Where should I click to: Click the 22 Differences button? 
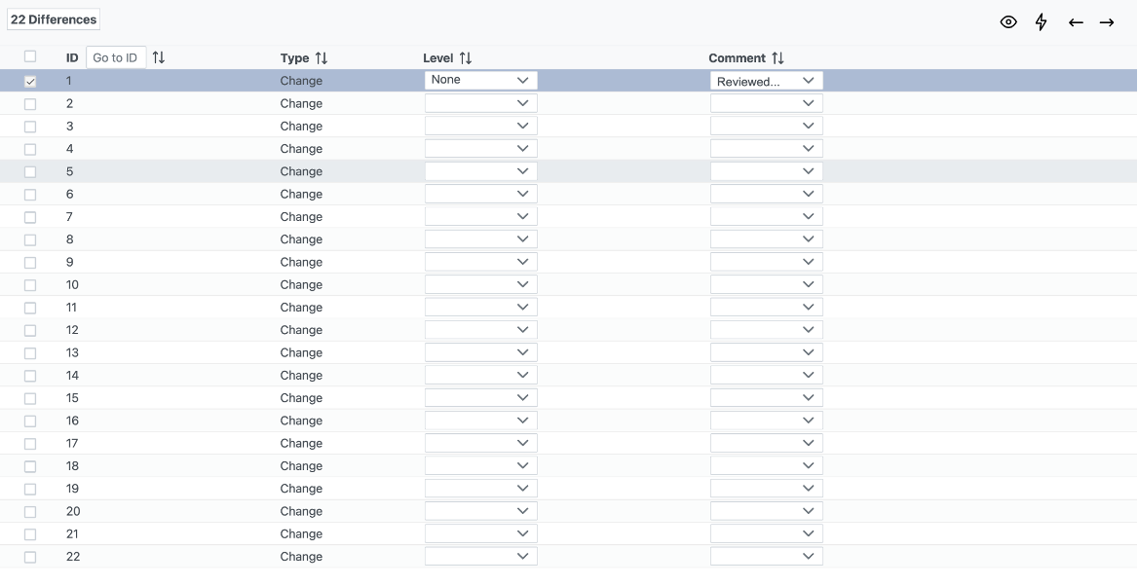tap(54, 19)
